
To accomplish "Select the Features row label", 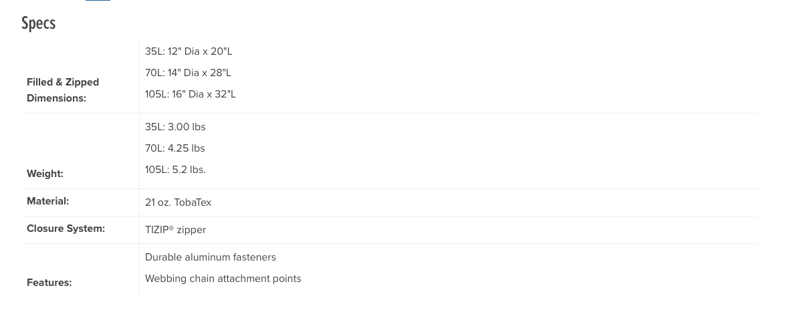I will pyautogui.click(x=49, y=283).
